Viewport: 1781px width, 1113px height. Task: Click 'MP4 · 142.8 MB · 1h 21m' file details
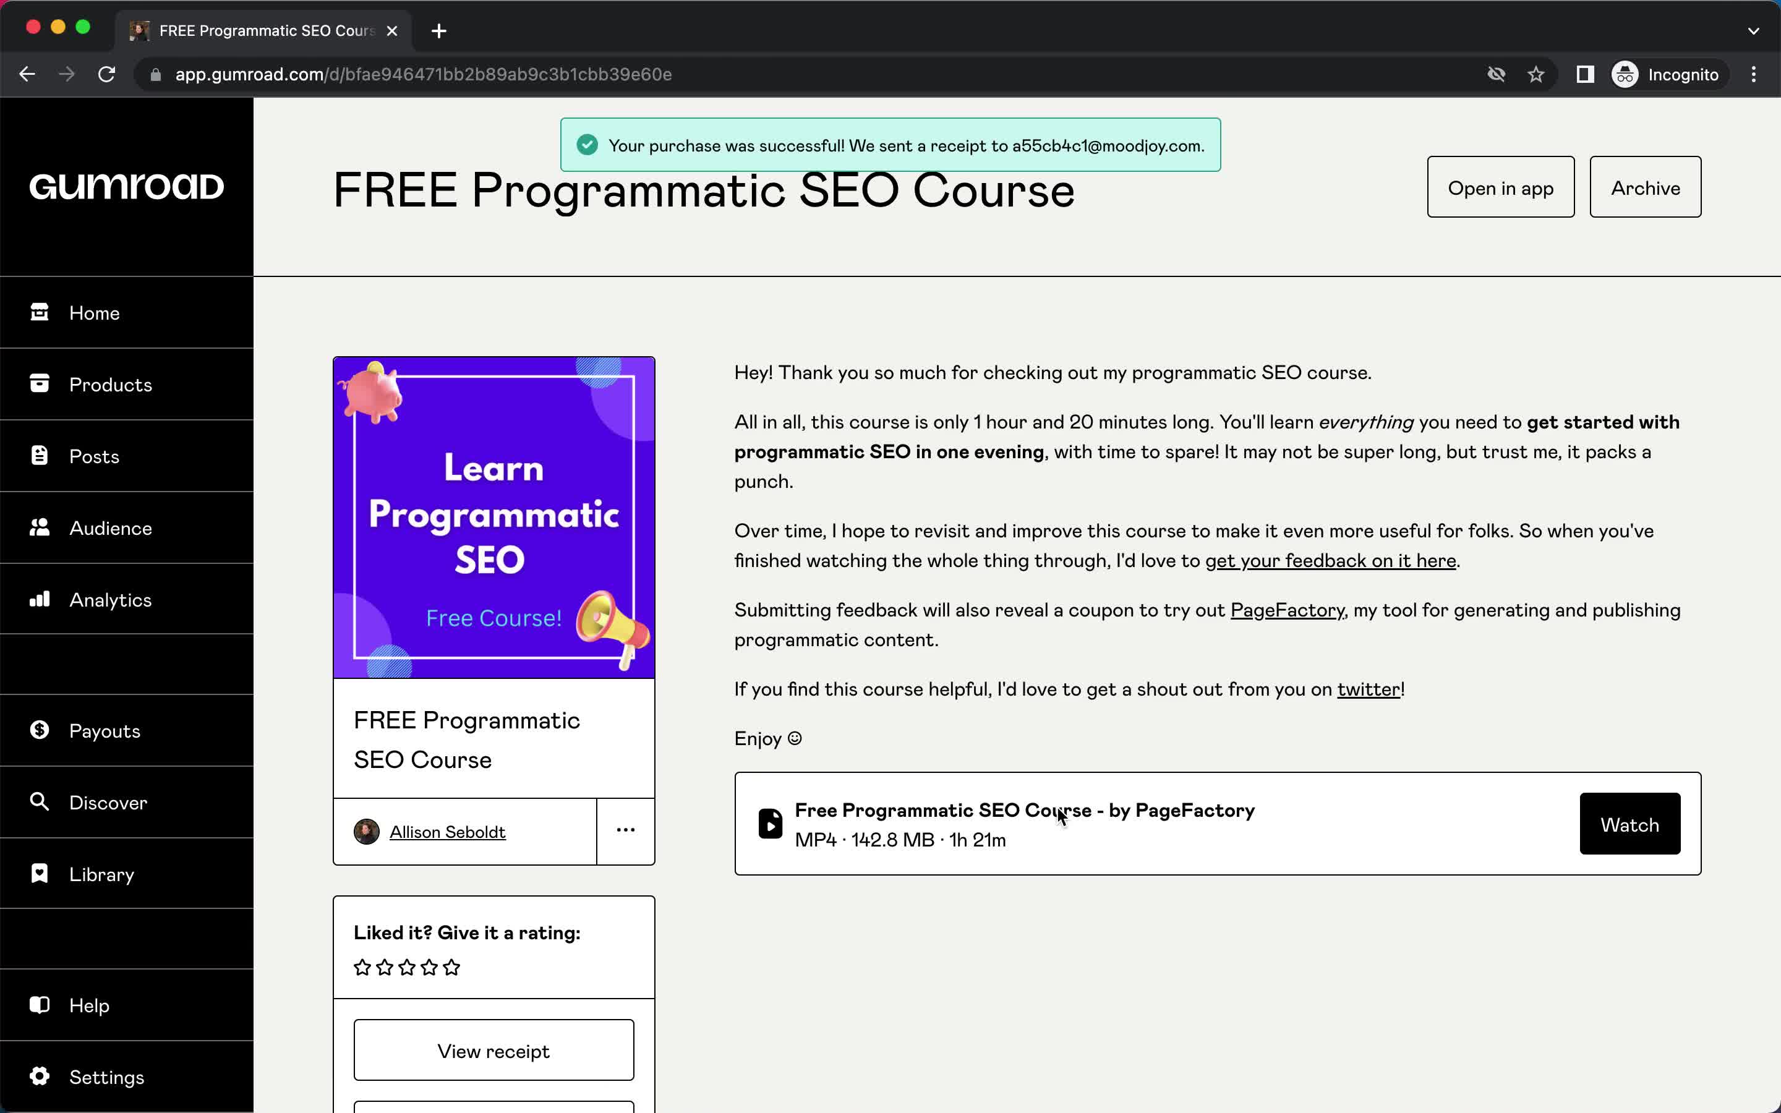click(x=900, y=840)
